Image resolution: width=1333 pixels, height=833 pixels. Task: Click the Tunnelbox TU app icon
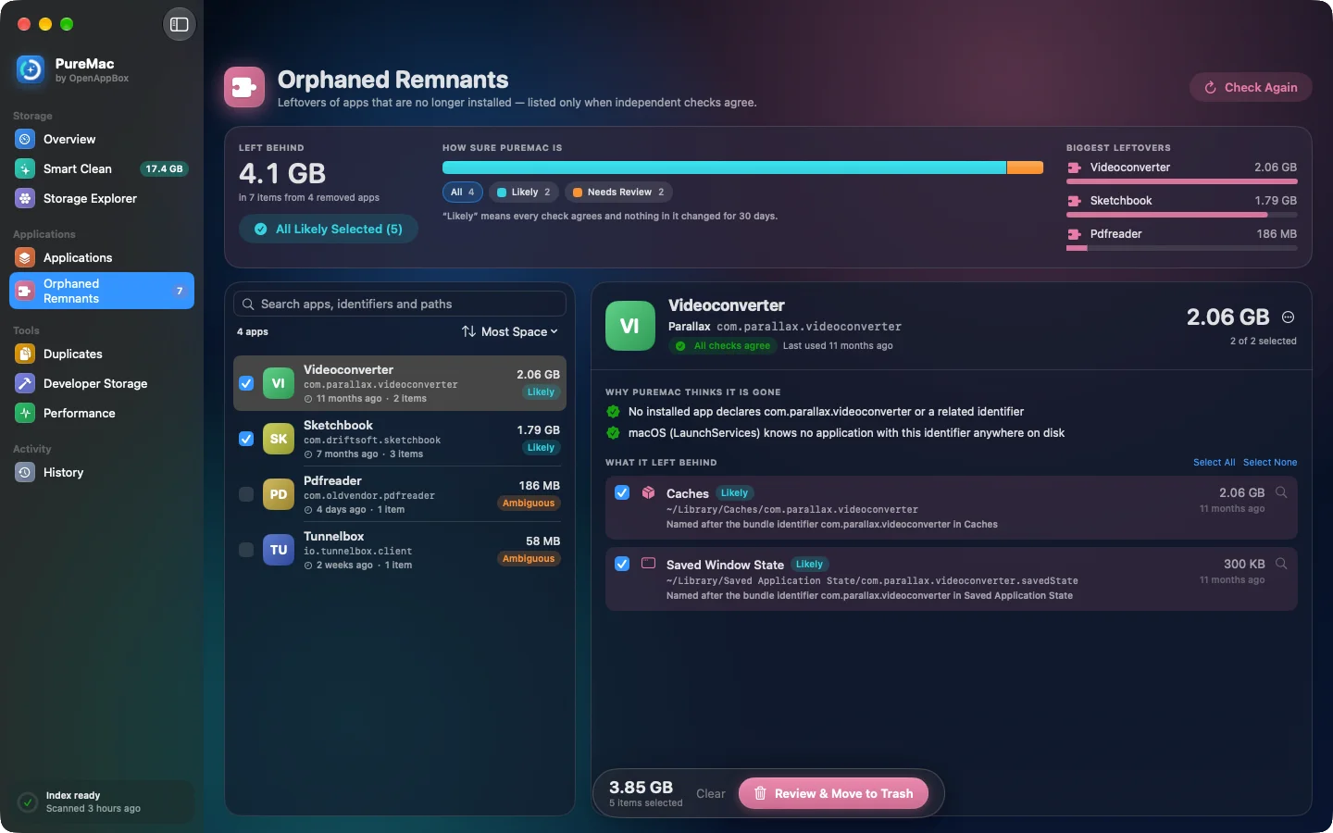[279, 550]
